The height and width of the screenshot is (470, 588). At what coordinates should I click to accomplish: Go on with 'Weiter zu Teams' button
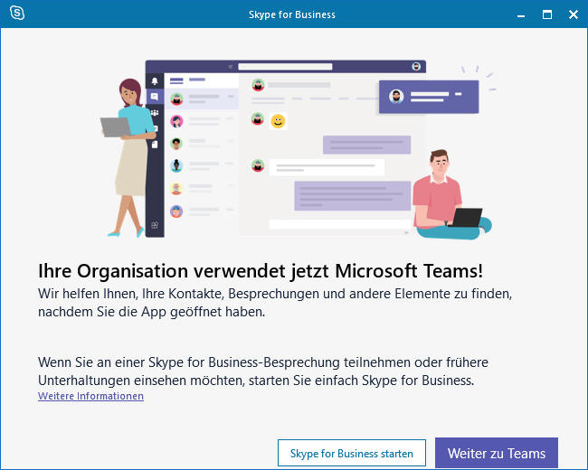coord(497,453)
